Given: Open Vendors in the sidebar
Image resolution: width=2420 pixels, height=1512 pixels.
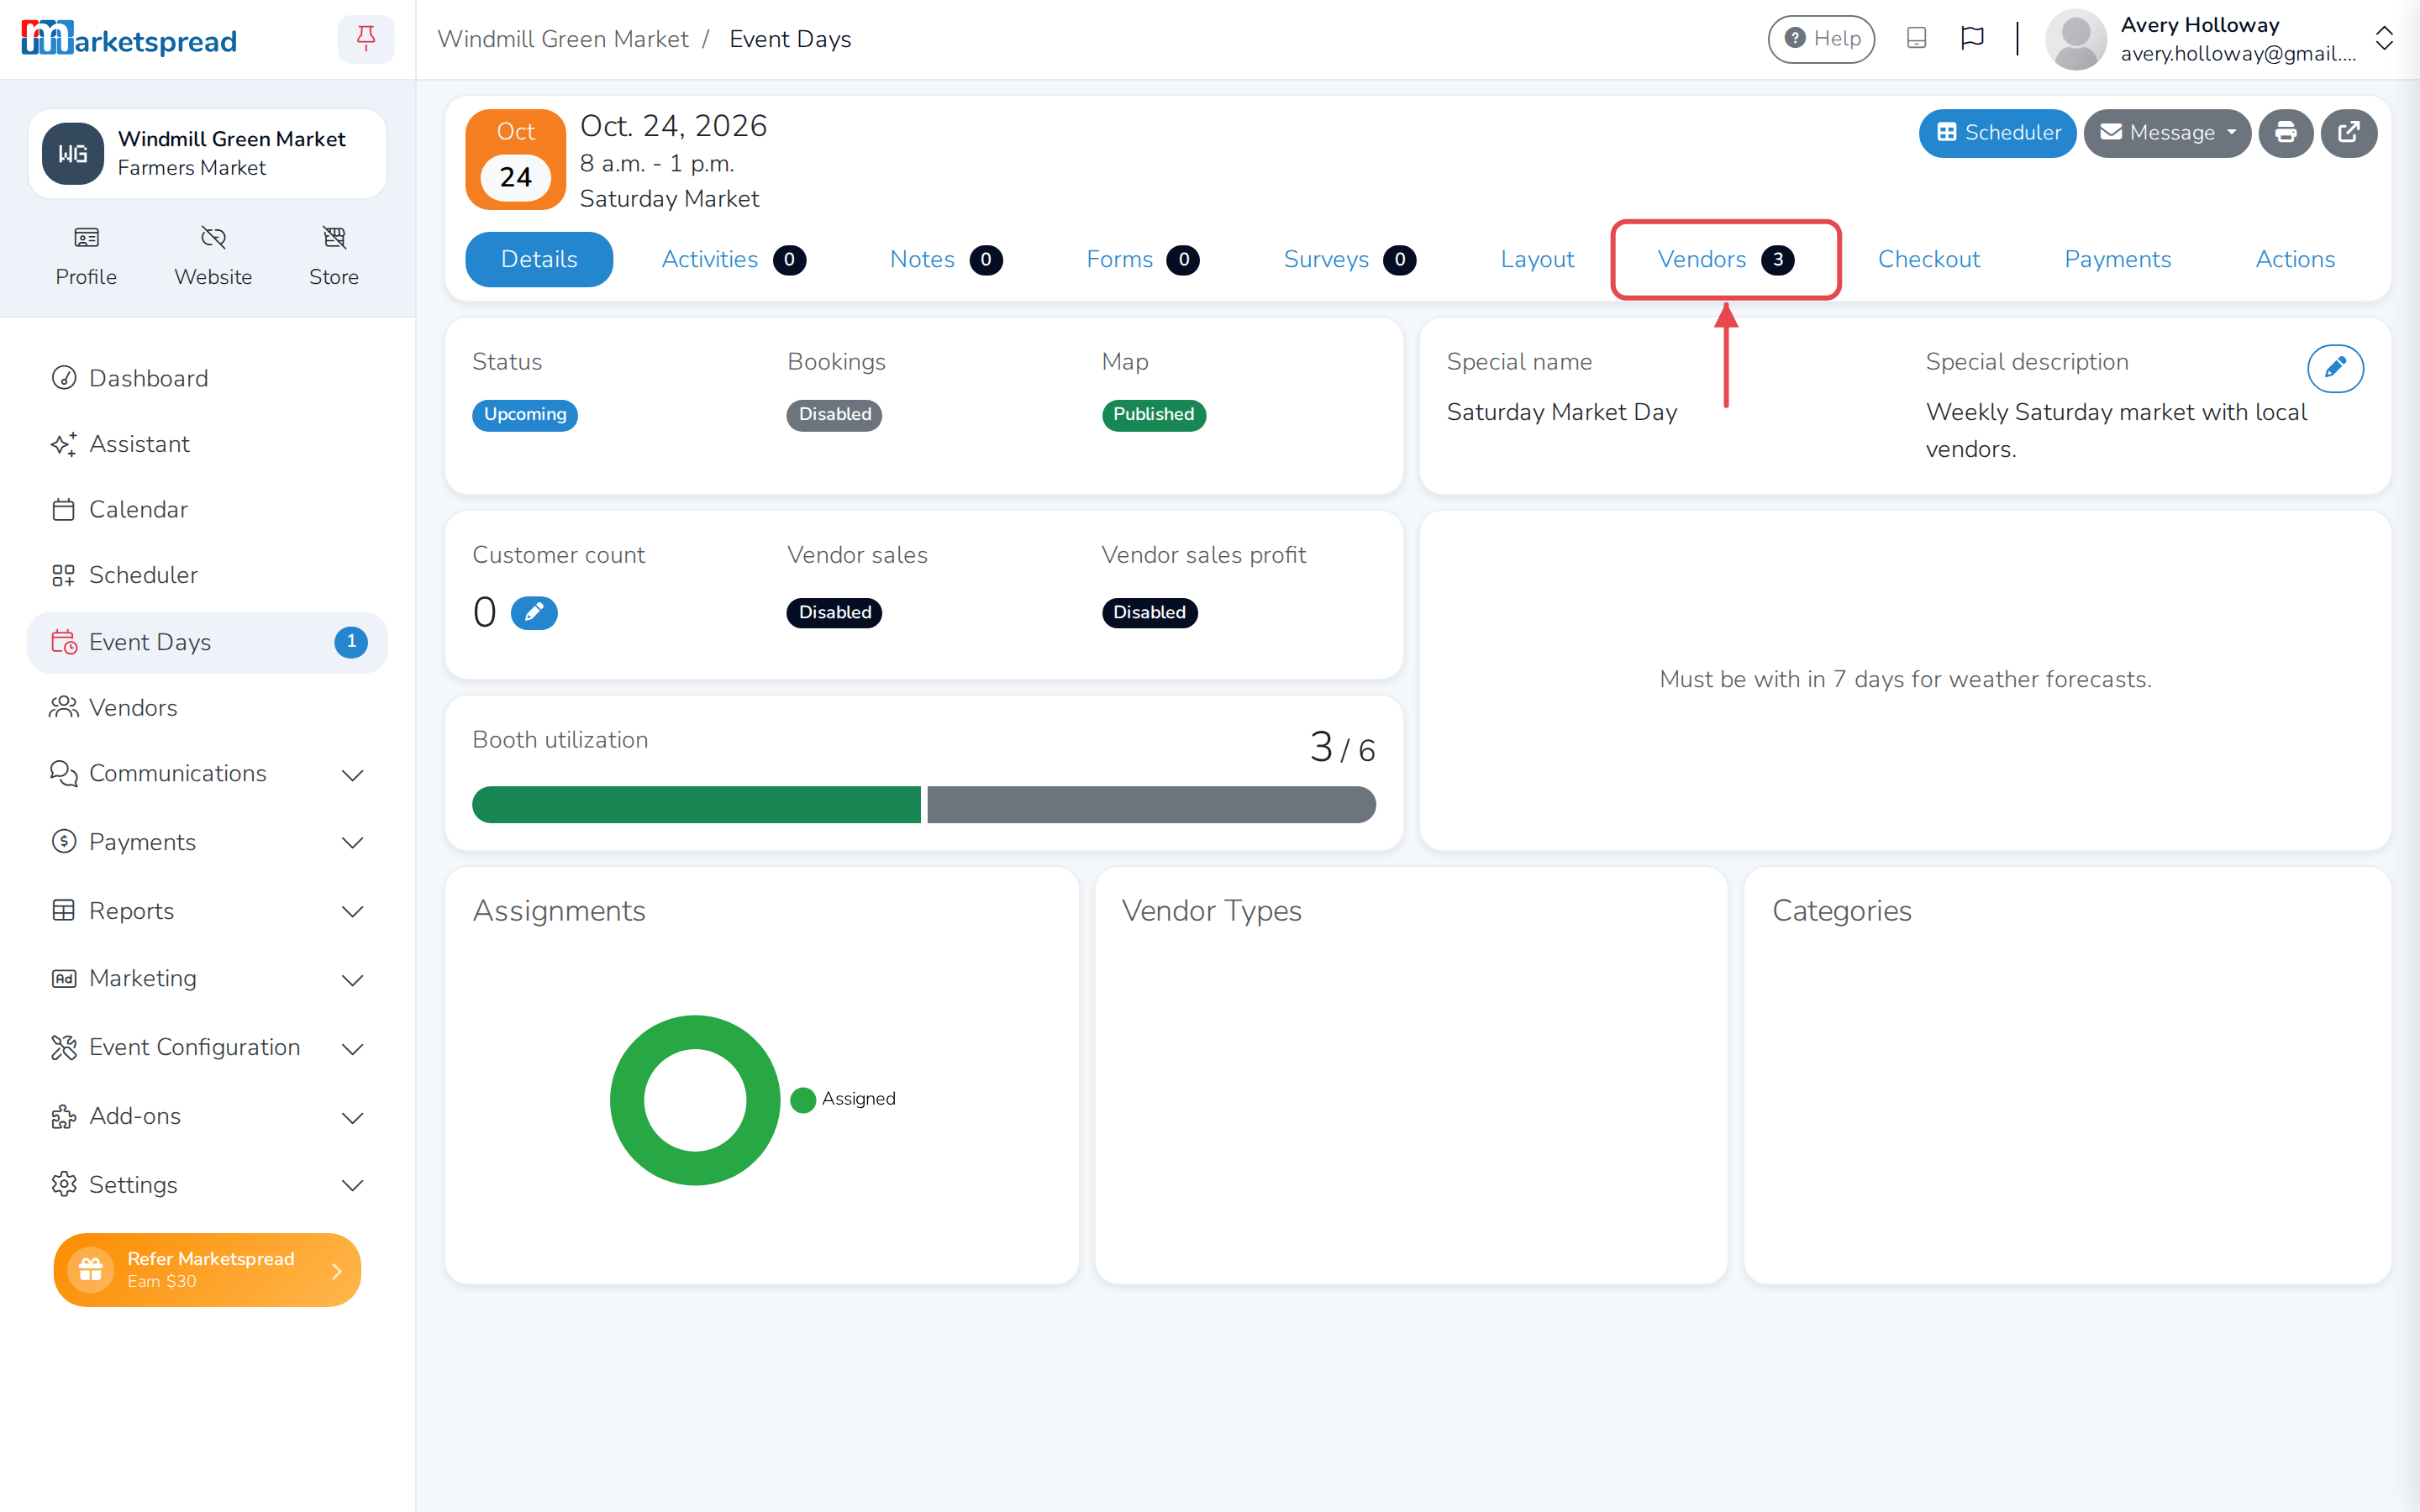Looking at the screenshot, I should (x=208, y=708).
